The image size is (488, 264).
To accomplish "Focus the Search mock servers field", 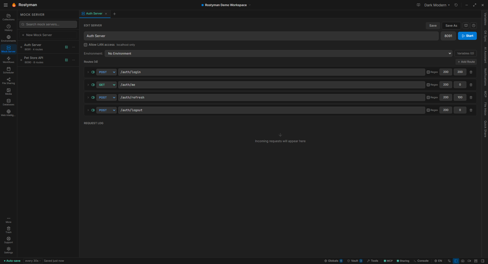I will coord(48,24).
